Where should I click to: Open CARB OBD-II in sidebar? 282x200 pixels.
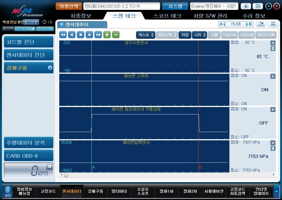pos(29,156)
